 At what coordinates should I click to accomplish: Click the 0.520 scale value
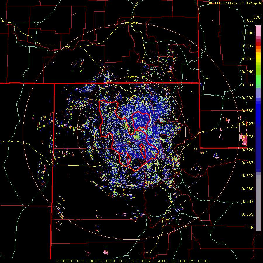click(248, 150)
